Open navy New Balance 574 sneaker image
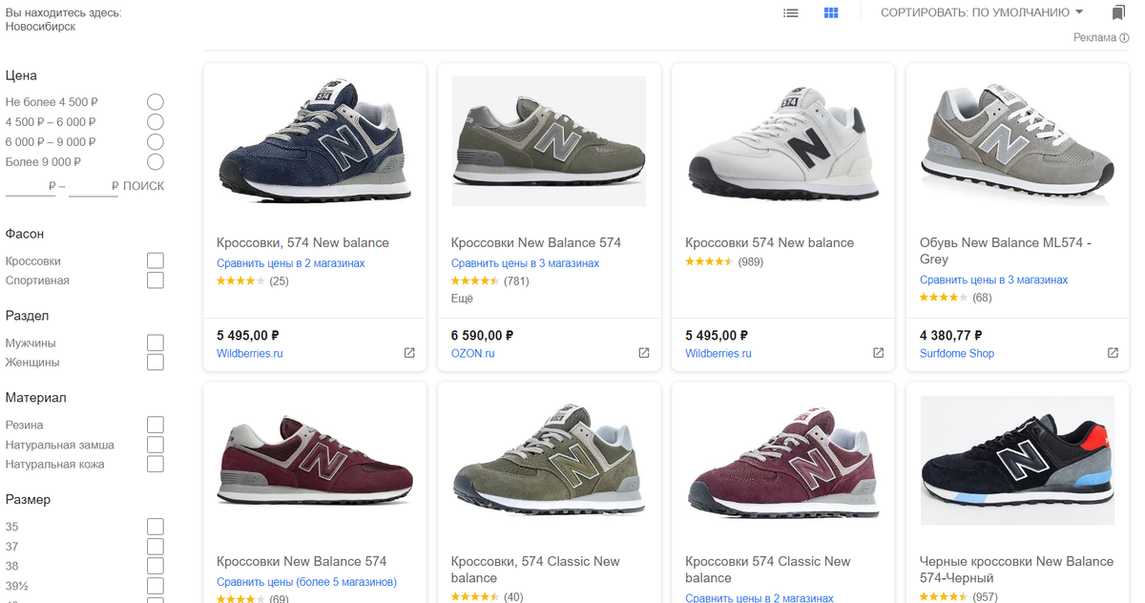This screenshot has width=1145, height=603. tap(315, 141)
